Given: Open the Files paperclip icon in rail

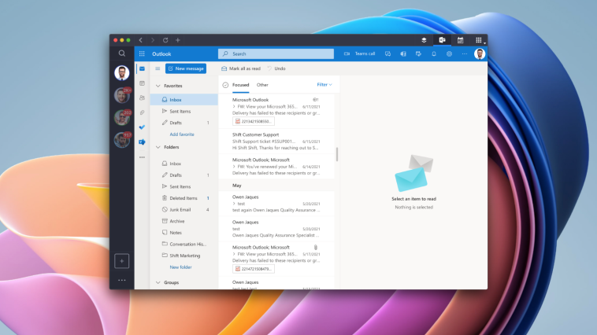Looking at the screenshot, I should coord(142,112).
